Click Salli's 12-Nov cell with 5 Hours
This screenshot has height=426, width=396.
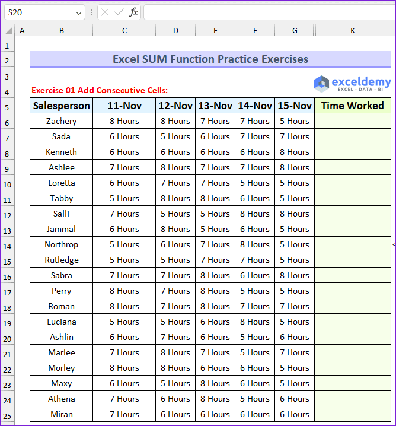coord(175,214)
